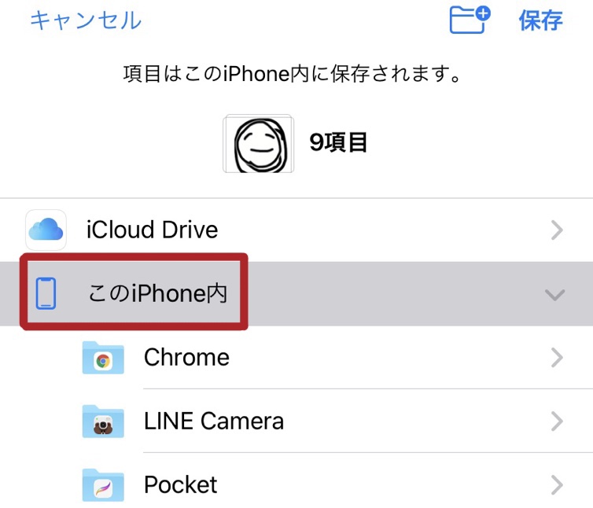Tap 保存 to save the items
The width and height of the screenshot is (593, 508).
[541, 20]
